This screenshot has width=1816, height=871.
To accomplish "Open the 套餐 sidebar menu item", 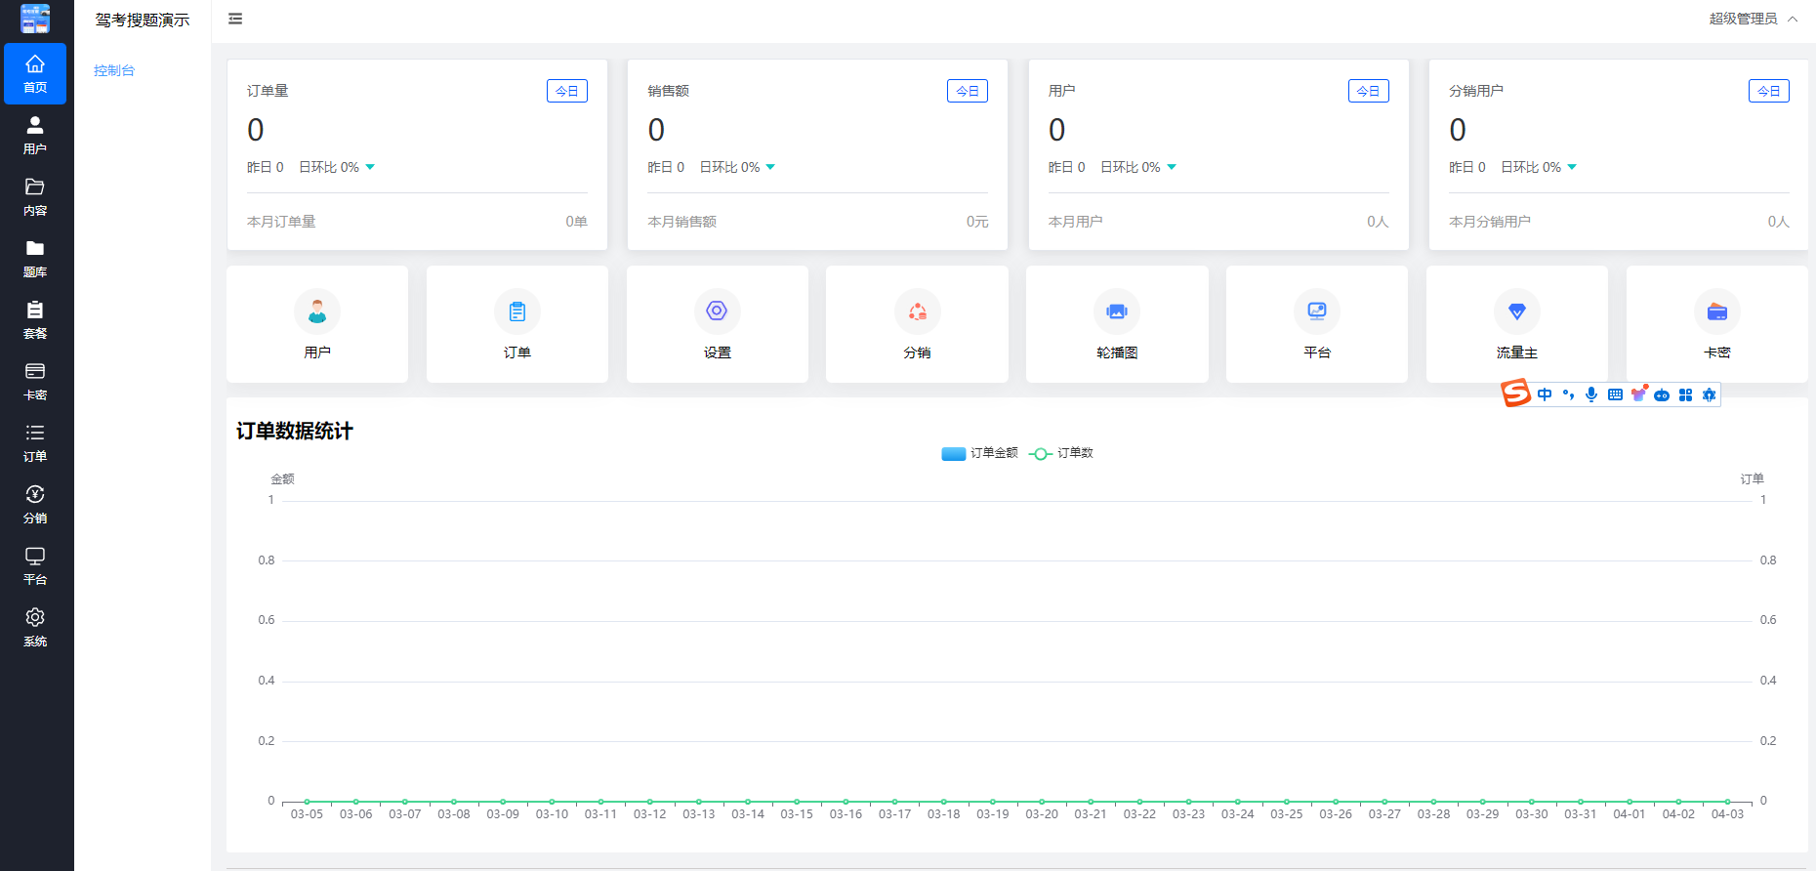I will coord(35,319).
